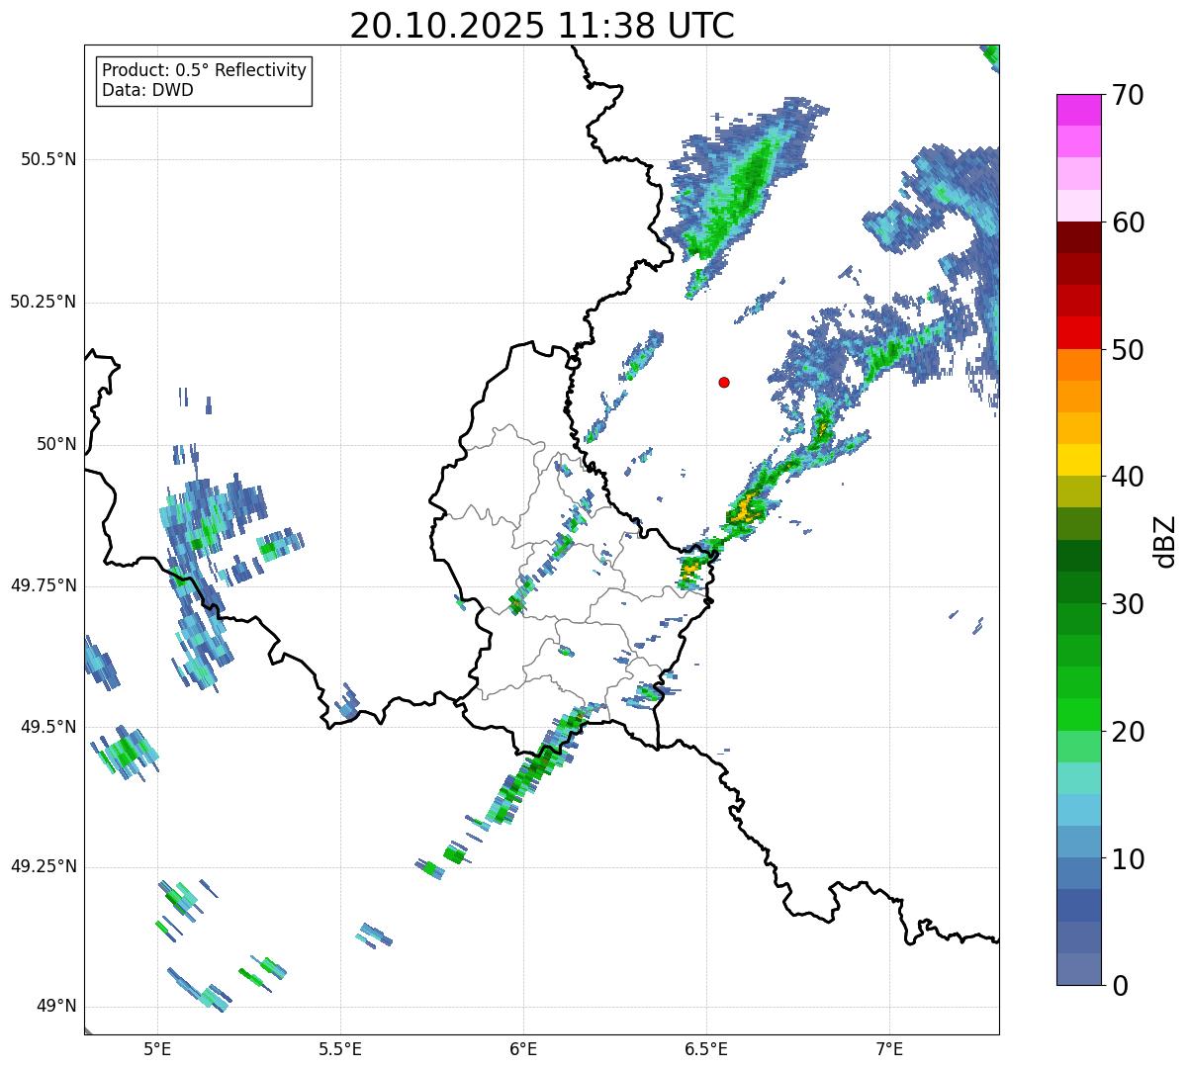Image resolution: width=1189 pixels, height=1069 pixels.
Task: Click the 60 colorbar tick label
Action: coord(1128,223)
